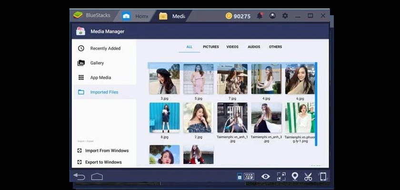Open thumbnail of 4.jpg
The width and height of the screenshot is (400, 190).
(266, 79)
